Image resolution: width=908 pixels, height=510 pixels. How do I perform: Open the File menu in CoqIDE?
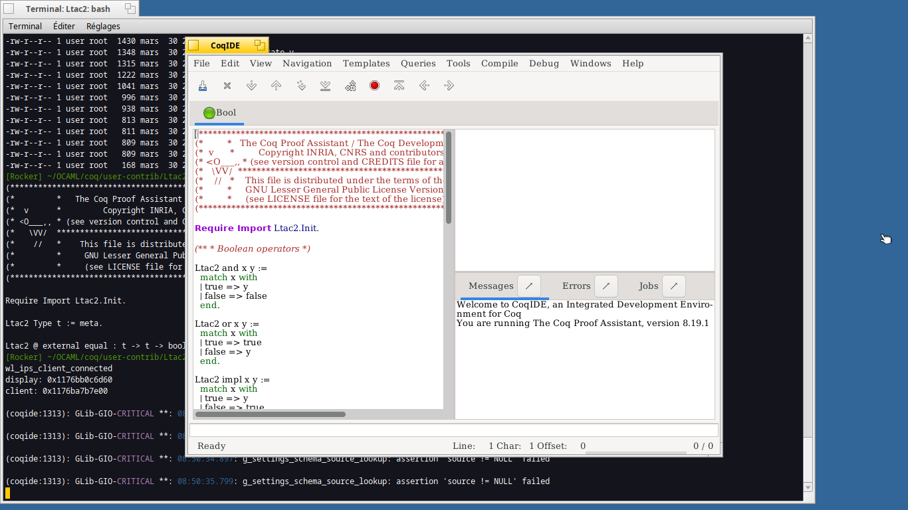point(201,64)
